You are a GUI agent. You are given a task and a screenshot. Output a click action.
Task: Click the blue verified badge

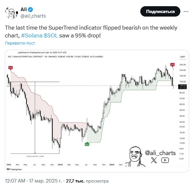[x=31, y=9]
